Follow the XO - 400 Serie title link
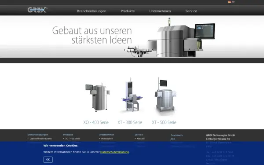The image size is (264, 165). (x=96, y=122)
